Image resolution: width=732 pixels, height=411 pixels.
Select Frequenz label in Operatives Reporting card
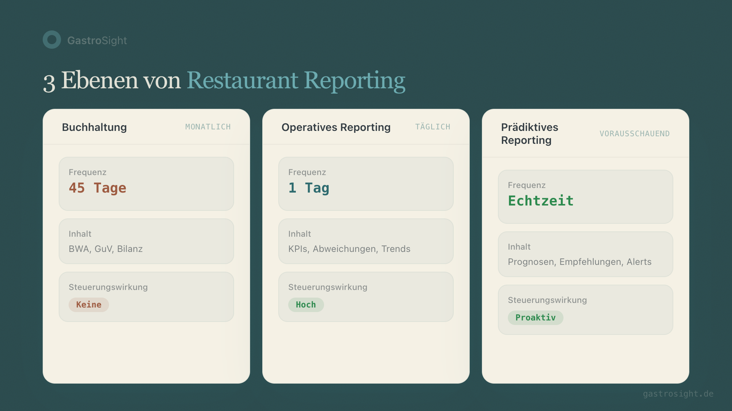tap(307, 172)
